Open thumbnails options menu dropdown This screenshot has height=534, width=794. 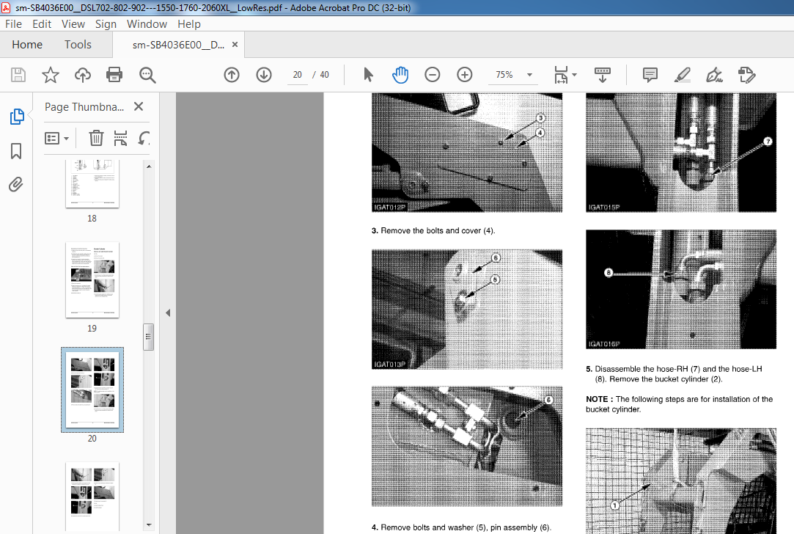pos(56,139)
